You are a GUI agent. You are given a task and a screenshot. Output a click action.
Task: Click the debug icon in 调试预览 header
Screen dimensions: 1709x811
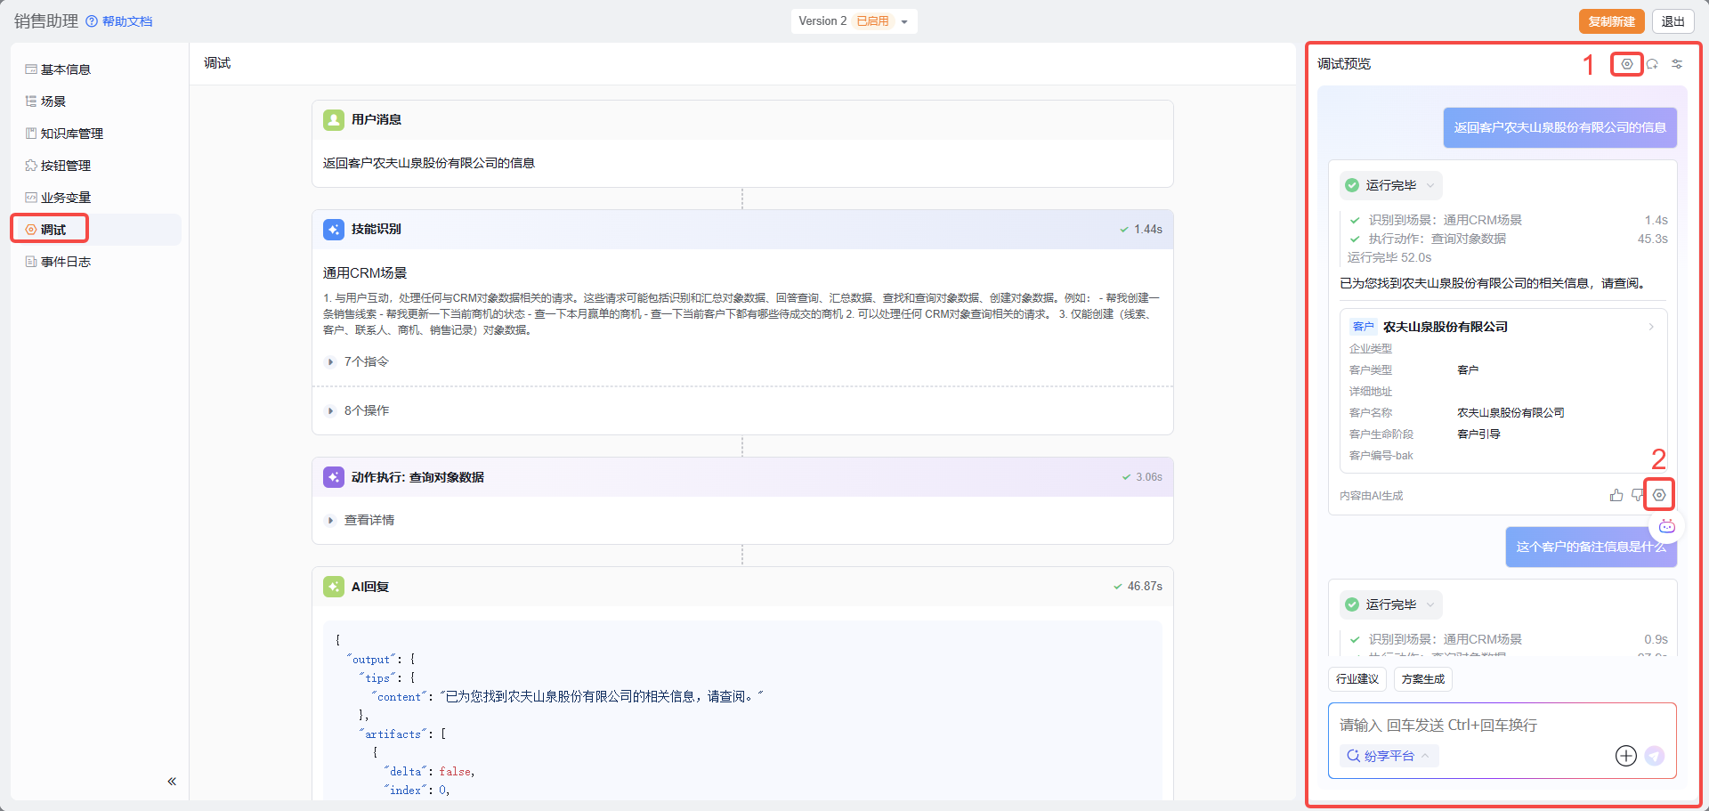coord(1626,64)
